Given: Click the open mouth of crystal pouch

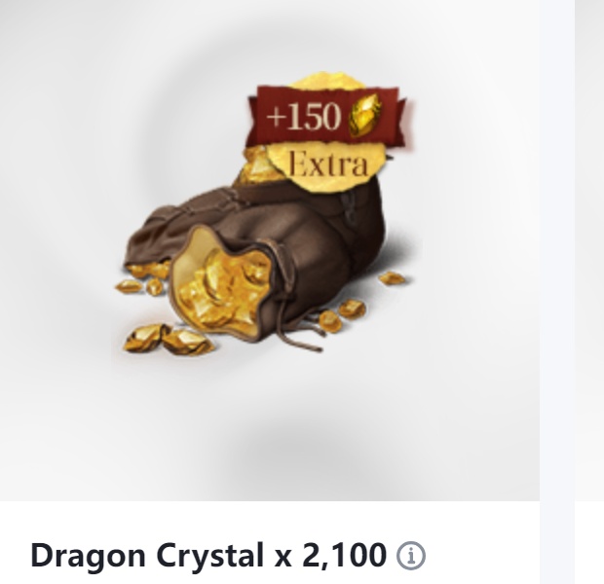Looking at the screenshot, I should pyautogui.click(x=223, y=287).
